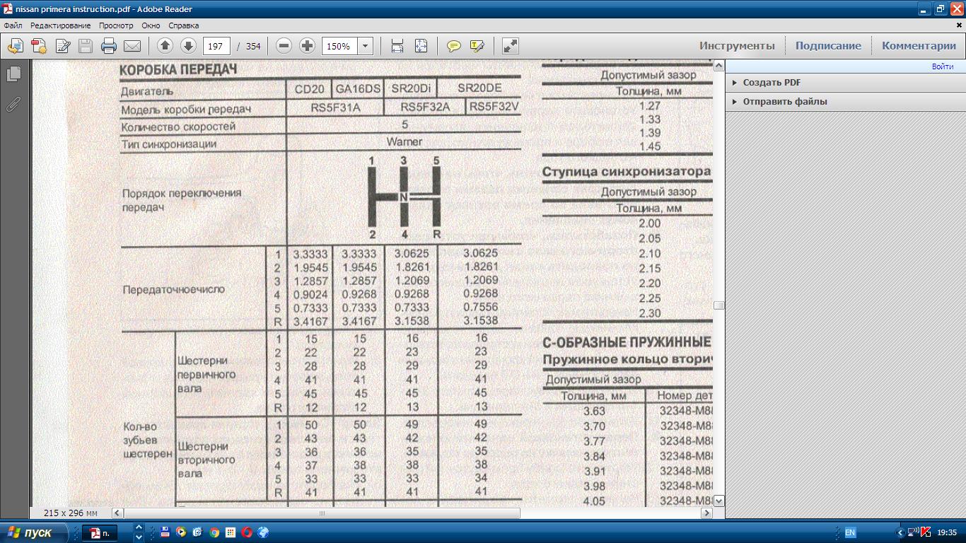The image size is (966, 543).
Task: Expand the Создать PDF section
Action: (772, 82)
